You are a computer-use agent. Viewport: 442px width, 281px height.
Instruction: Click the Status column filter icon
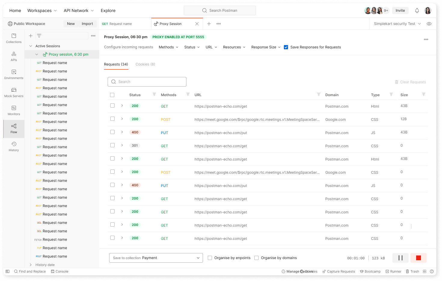(154, 94)
